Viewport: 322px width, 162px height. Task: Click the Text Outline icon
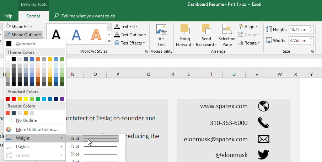click(x=117, y=35)
